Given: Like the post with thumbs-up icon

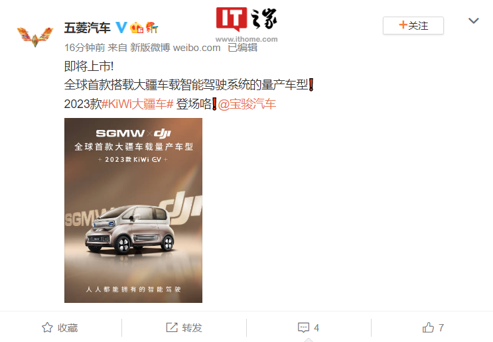Looking at the screenshot, I should (x=428, y=327).
